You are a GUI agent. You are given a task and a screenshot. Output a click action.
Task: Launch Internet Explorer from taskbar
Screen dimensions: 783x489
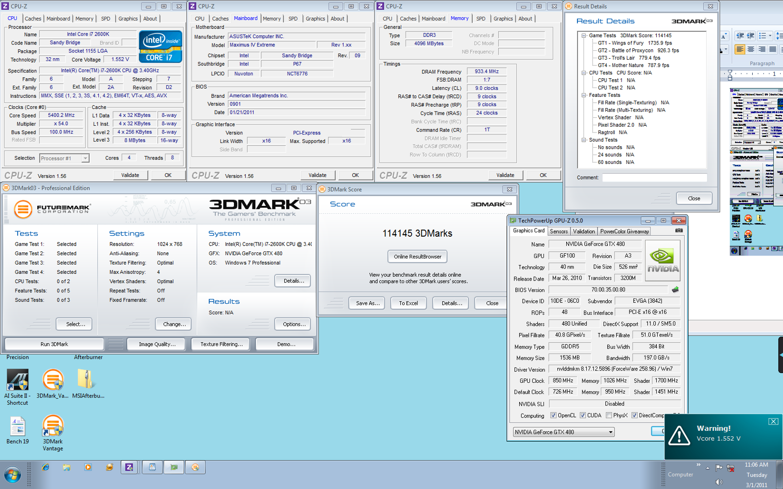coord(45,467)
